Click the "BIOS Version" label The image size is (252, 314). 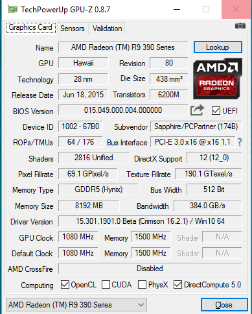(33, 111)
